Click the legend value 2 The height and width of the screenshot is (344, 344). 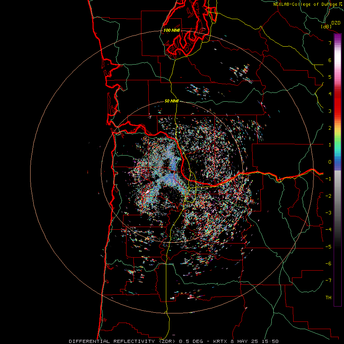(330, 128)
